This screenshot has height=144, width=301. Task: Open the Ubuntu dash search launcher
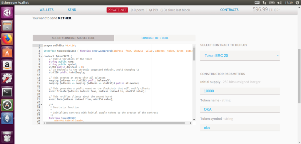pos(7,12)
